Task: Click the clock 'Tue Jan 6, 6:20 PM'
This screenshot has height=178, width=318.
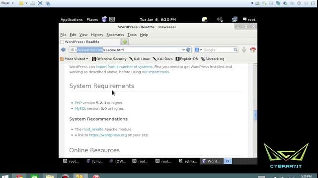Action: coord(158,20)
